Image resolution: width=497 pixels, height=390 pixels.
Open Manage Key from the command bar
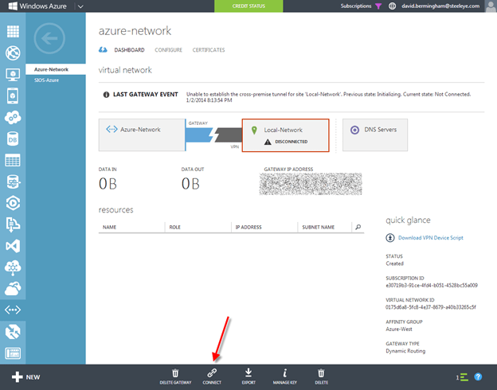coord(285,372)
